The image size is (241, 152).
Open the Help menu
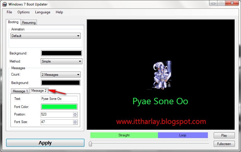pyautogui.click(x=59, y=12)
